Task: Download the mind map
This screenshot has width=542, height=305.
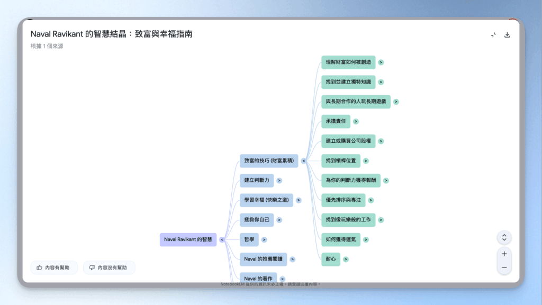Action: [507, 35]
